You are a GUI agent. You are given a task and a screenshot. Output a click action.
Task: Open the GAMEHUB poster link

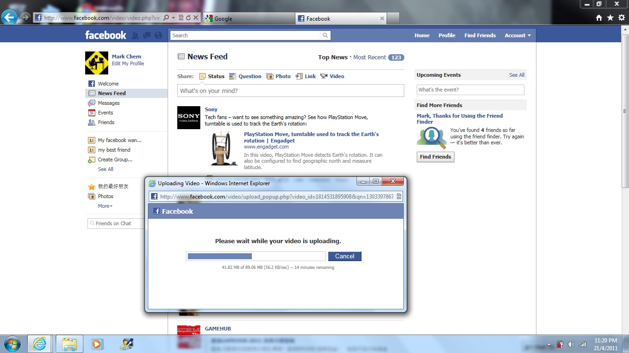[218, 329]
